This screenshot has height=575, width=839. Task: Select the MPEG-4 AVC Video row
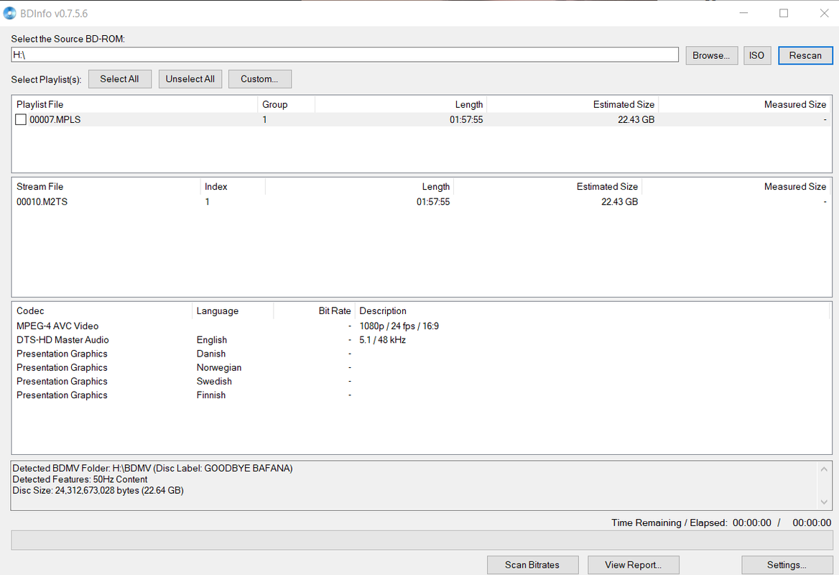click(422, 326)
